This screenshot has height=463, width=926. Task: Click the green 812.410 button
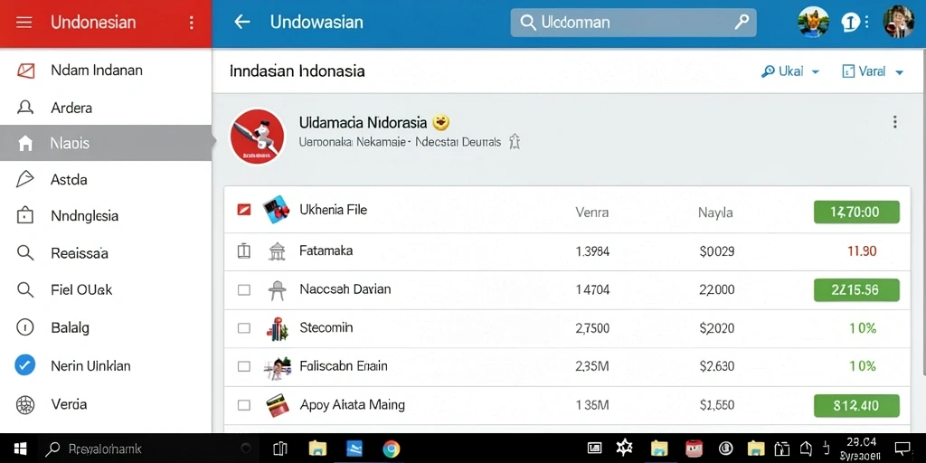click(x=856, y=406)
